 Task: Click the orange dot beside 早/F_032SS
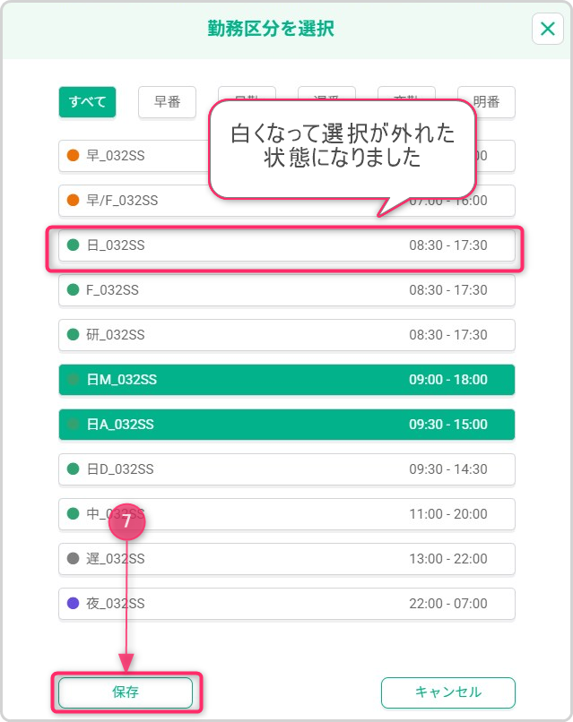pos(74,201)
